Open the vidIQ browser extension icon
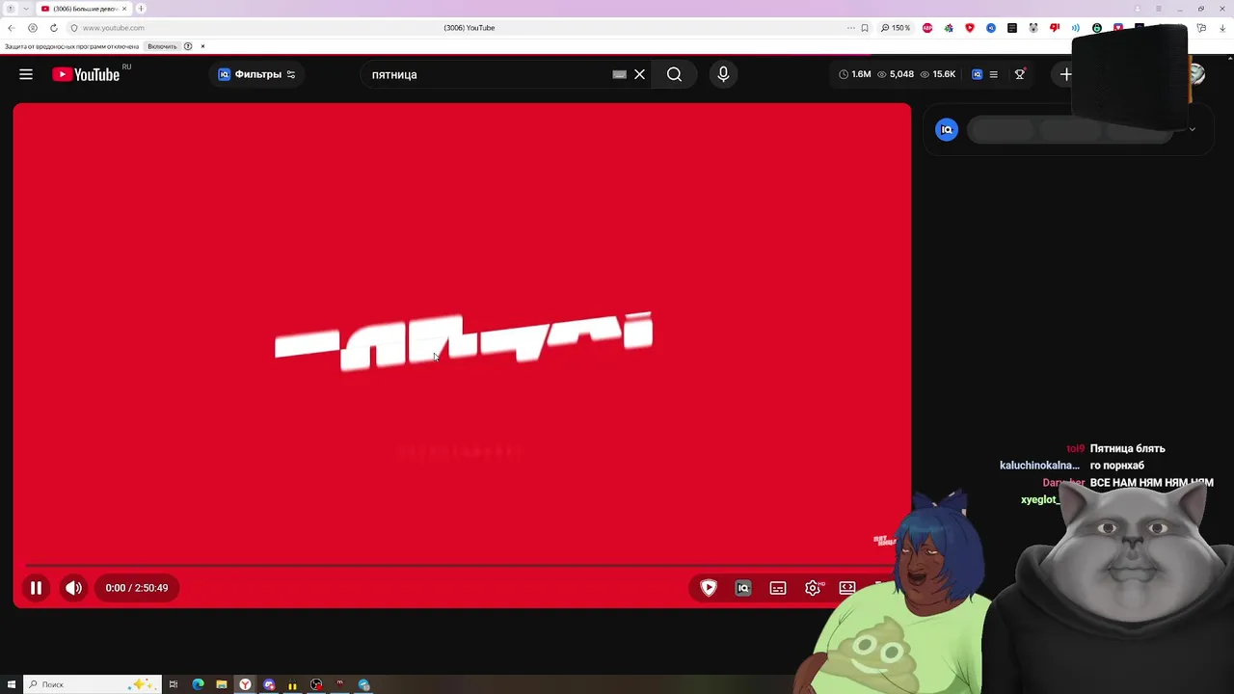This screenshot has width=1234, height=694. (991, 28)
